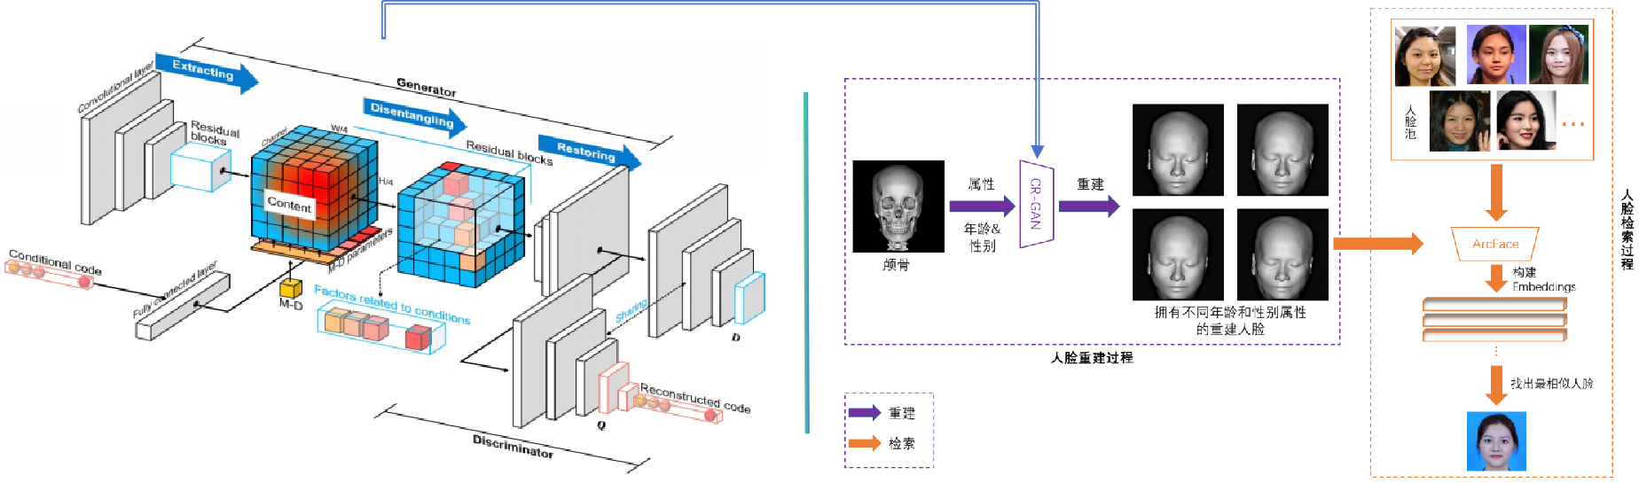Click the blue Disentangling arrow
Screen dimensions: 1639x483
click(x=413, y=117)
